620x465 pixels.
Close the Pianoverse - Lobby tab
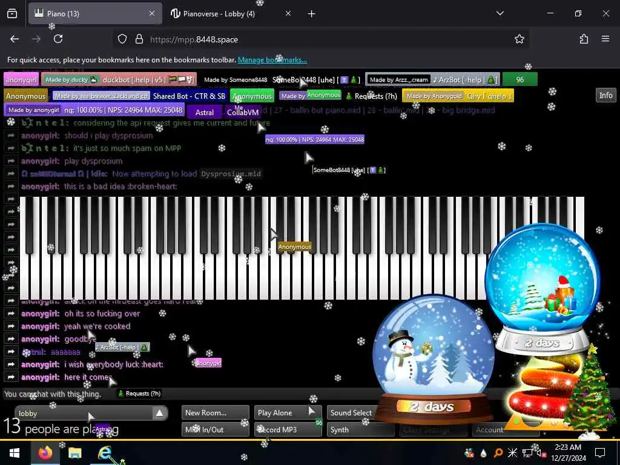point(288,14)
